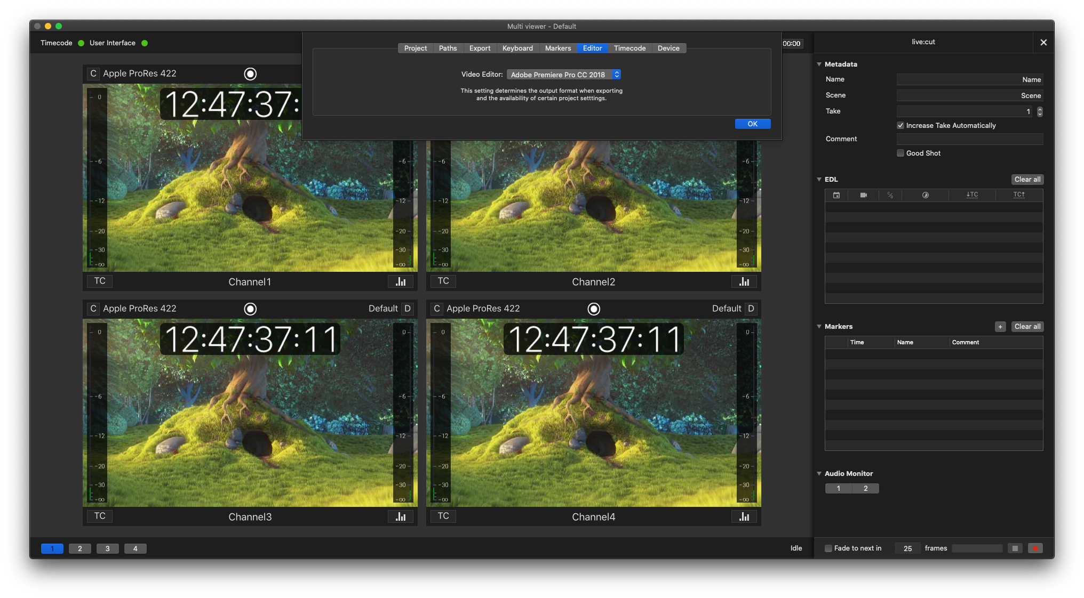
Task: Toggle TC button under Channel4
Action: point(443,516)
